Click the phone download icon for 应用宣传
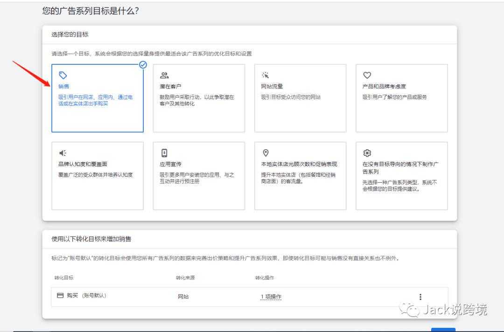Screen dimensions: 504x332 pyautogui.click(x=164, y=153)
